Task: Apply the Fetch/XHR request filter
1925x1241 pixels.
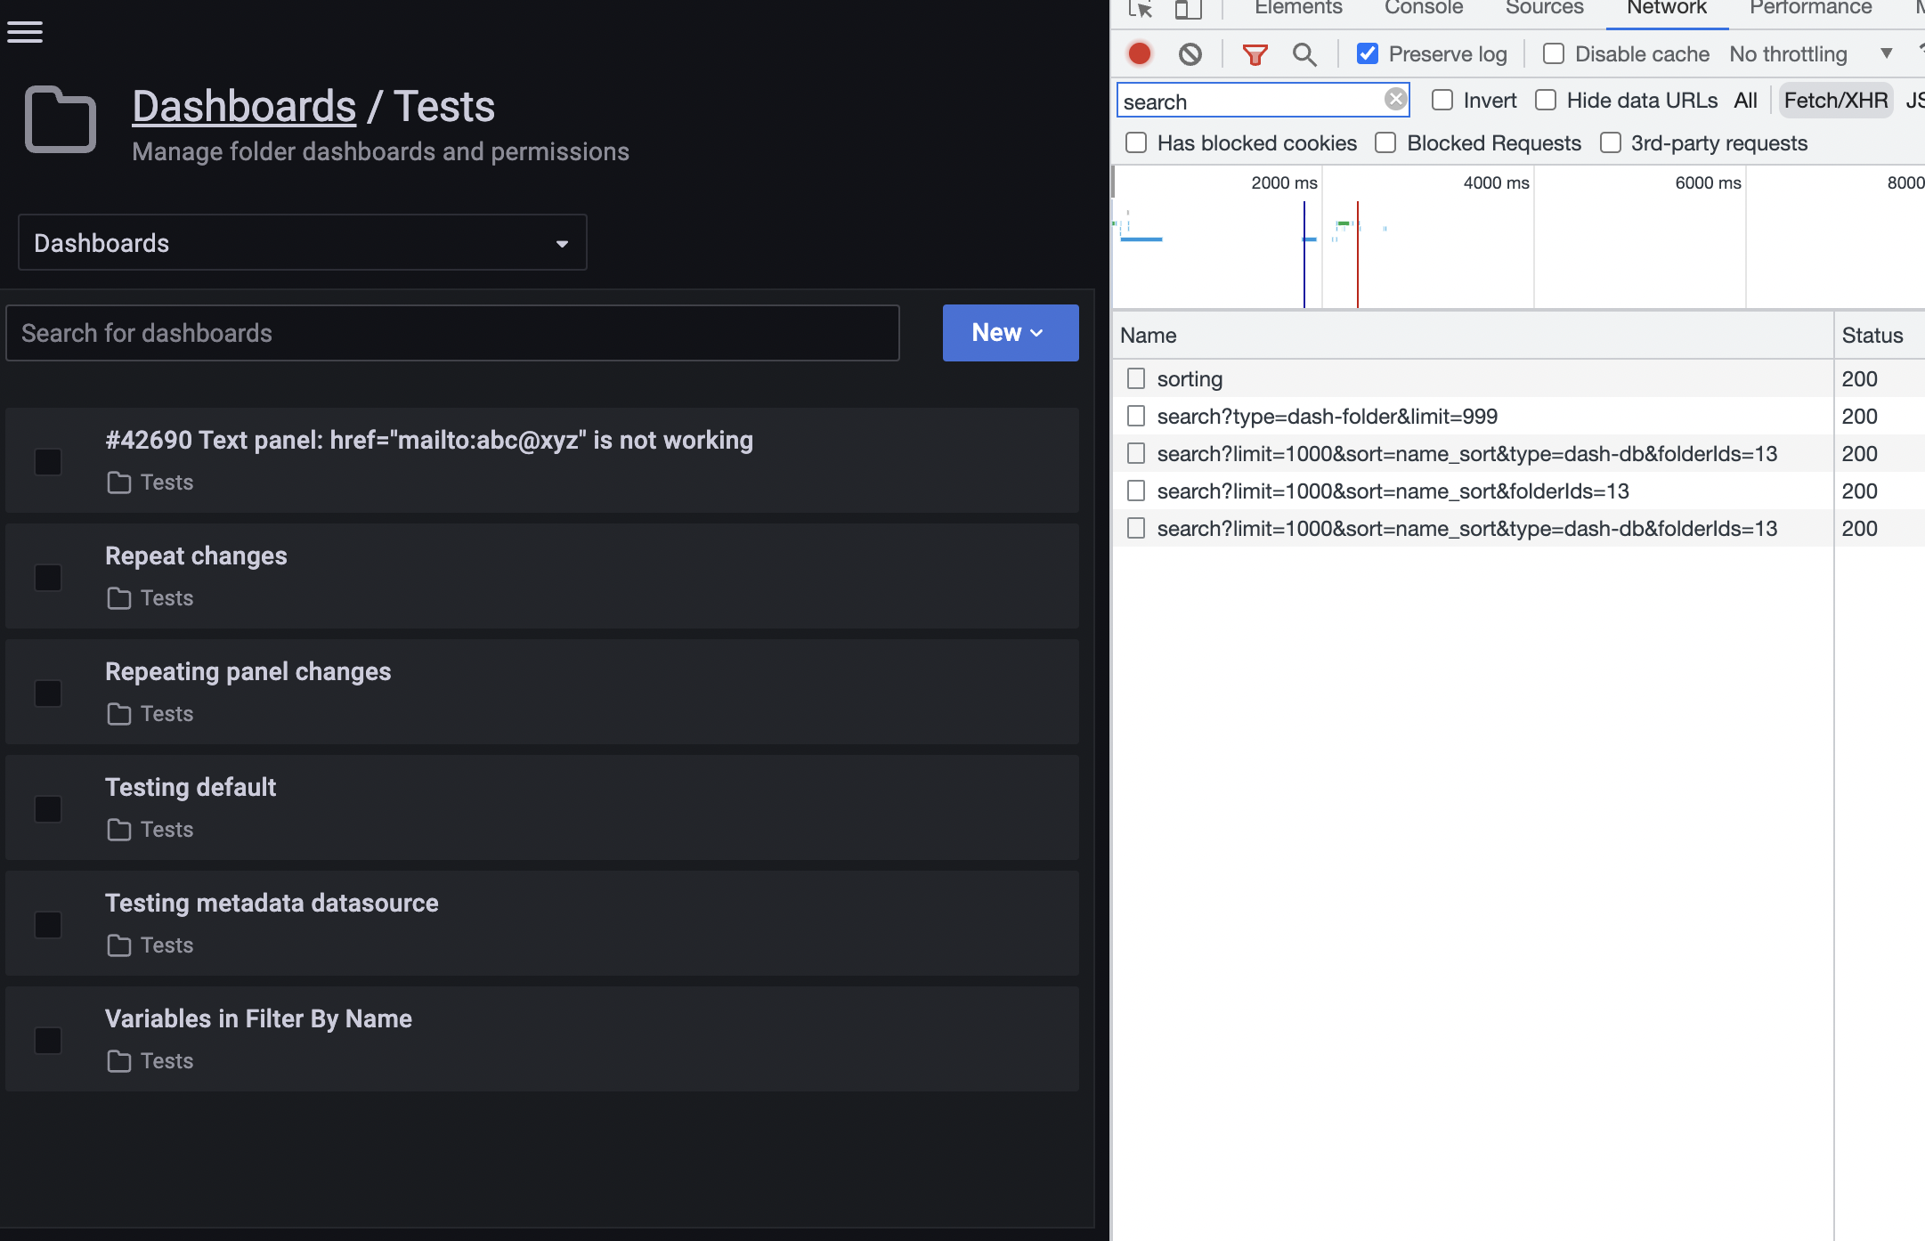Action: (x=1834, y=100)
